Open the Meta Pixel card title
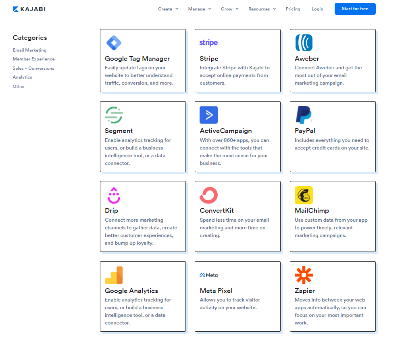Image resolution: width=404 pixels, height=339 pixels. (x=216, y=291)
